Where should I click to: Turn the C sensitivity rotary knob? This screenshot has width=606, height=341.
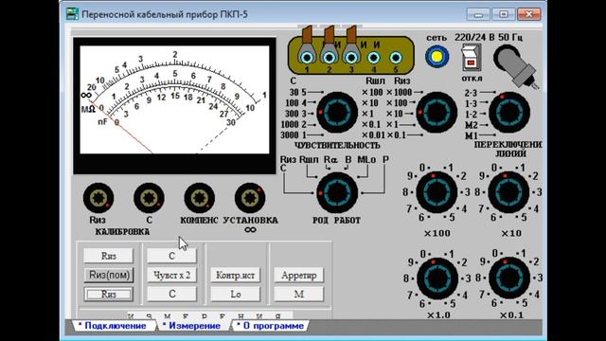337,112
